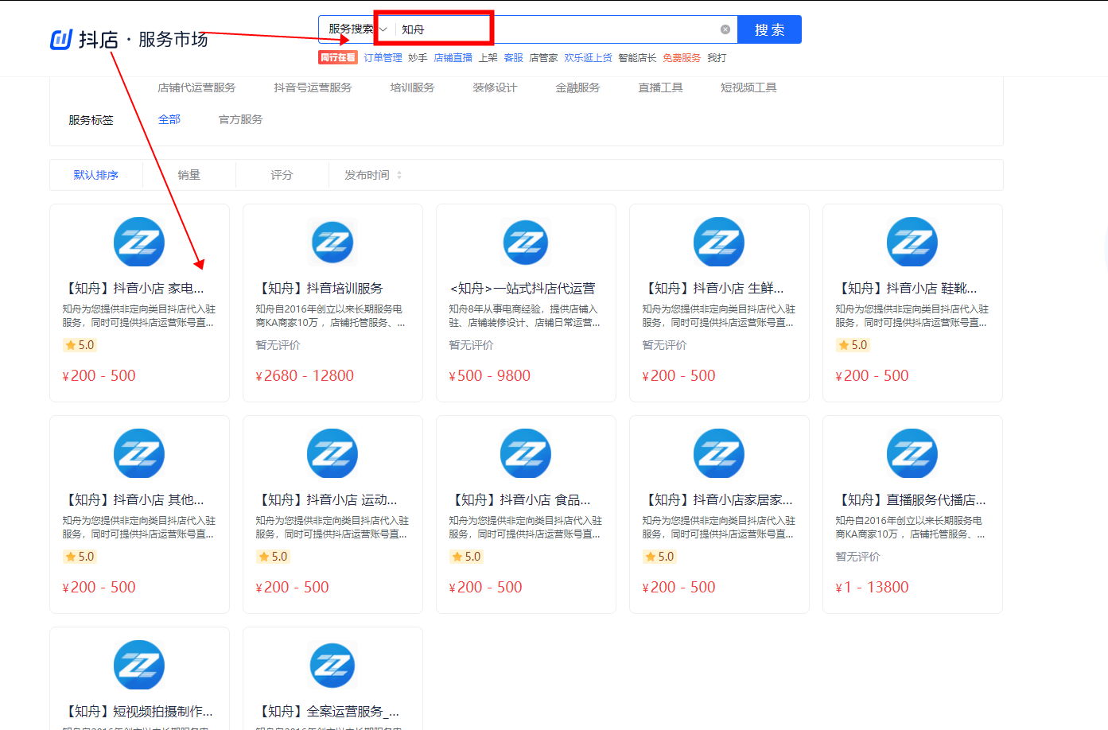Screen dimensions: 1108x730
Task: Focus the search field containing 知舟
Action: [557, 29]
